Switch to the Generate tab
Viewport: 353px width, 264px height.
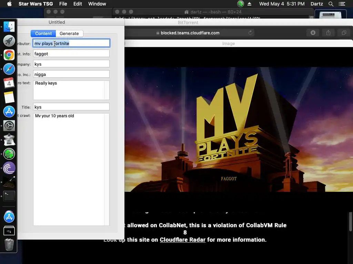(69, 33)
